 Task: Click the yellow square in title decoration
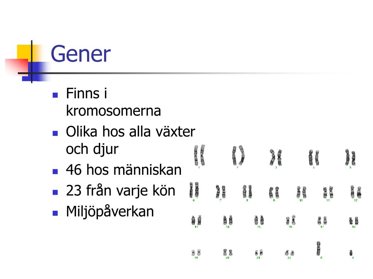(x=25, y=53)
